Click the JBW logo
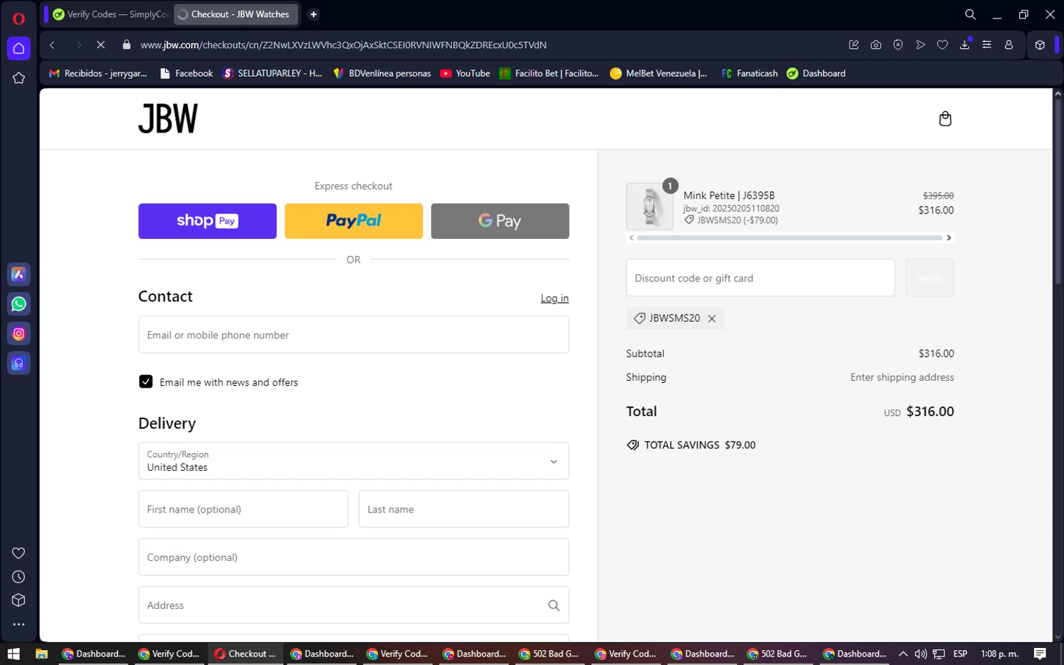 [168, 118]
